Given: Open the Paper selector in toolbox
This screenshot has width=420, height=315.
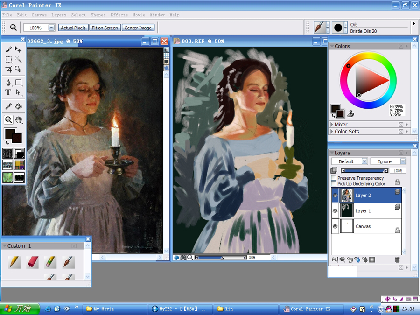Looking at the screenshot, I should click(8, 154).
